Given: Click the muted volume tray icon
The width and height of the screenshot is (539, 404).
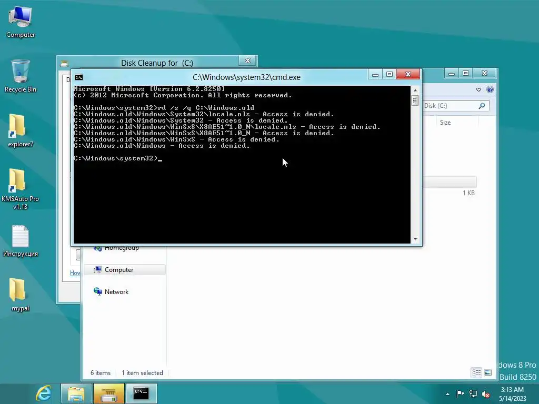Looking at the screenshot, I should coord(486,394).
